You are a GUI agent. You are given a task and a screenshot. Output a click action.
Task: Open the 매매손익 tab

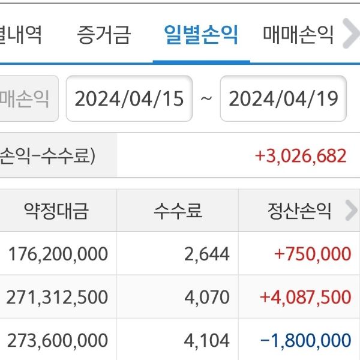pos(298,35)
